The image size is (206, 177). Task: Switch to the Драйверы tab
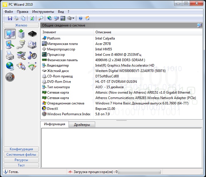click(82, 125)
